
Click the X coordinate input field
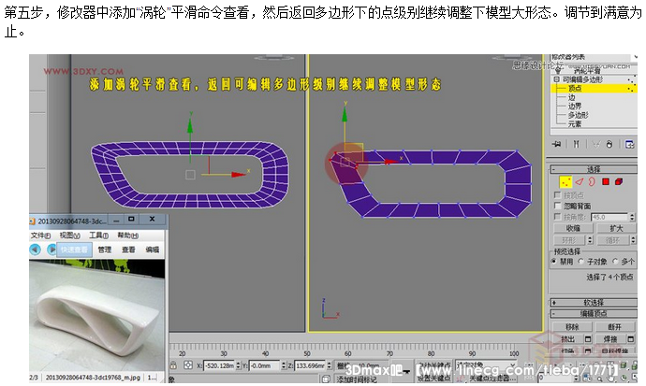tap(219, 365)
